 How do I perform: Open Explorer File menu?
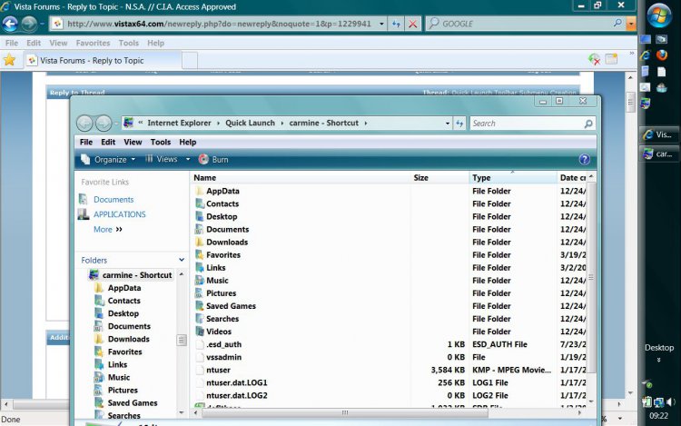click(86, 142)
